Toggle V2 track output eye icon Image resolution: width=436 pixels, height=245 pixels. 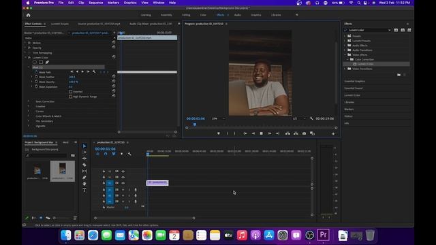pos(123,177)
